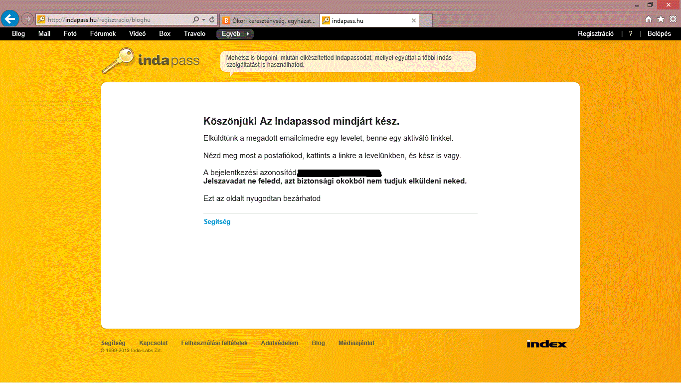
Task: Open a new tab next to indapass.hu
Action: pos(426,20)
